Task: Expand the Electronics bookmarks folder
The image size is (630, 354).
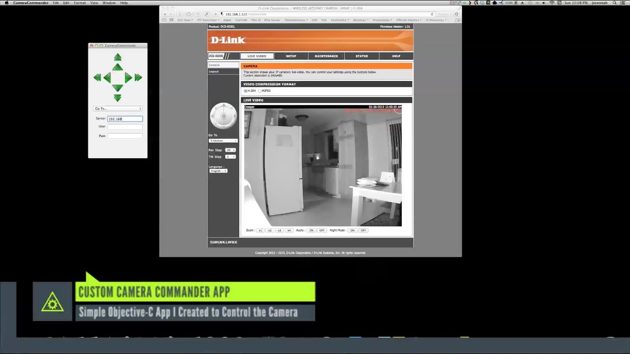Action: 340,20
